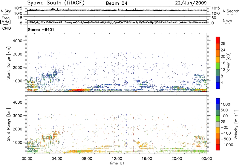Click the "04:00" time axis tick
This screenshot has height=165, width=239.
[x=57, y=159]
